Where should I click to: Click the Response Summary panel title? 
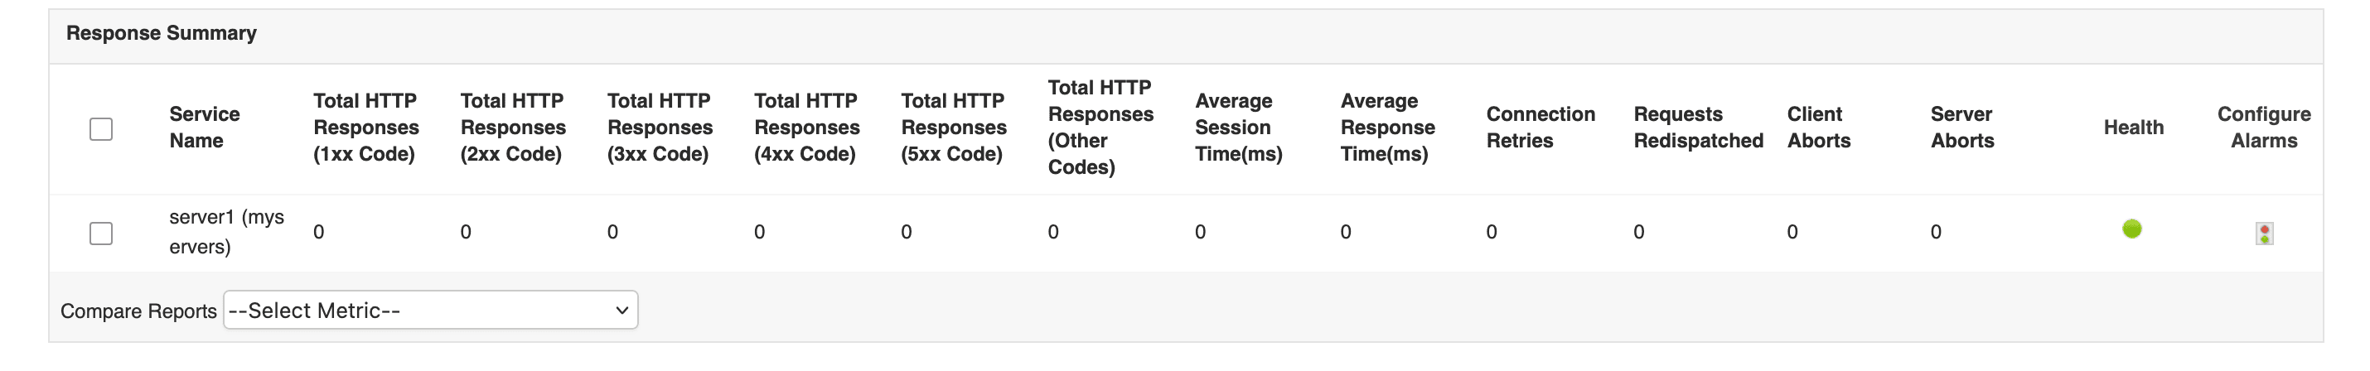(x=161, y=33)
